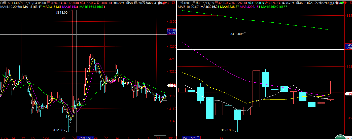Open MA(5,10,20,60) parameters in left chart
The image size is (352, 139).
pos(11,7)
